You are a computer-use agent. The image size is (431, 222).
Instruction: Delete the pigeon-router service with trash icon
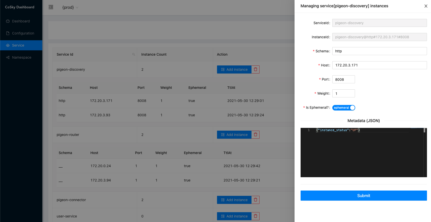(x=256, y=135)
